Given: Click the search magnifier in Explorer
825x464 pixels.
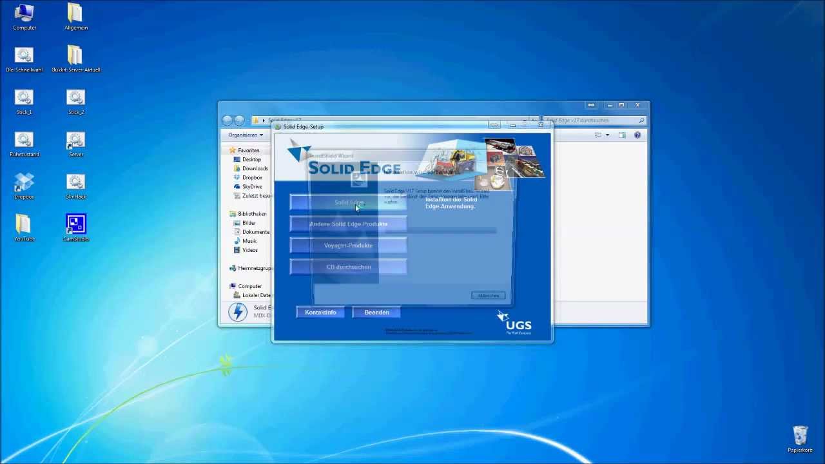Looking at the screenshot, I should pos(641,121).
